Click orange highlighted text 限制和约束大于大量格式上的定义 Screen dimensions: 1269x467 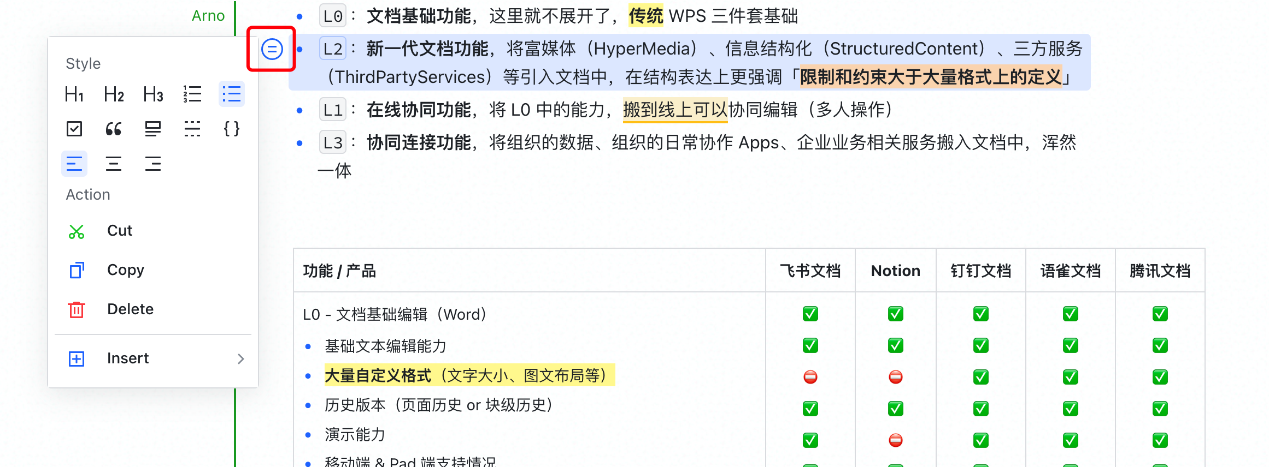(931, 77)
